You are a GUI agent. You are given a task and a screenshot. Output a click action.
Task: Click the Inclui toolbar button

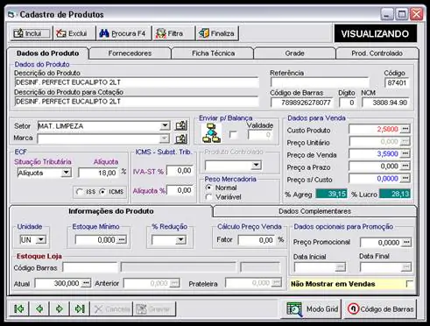pyautogui.click(x=32, y=33)
